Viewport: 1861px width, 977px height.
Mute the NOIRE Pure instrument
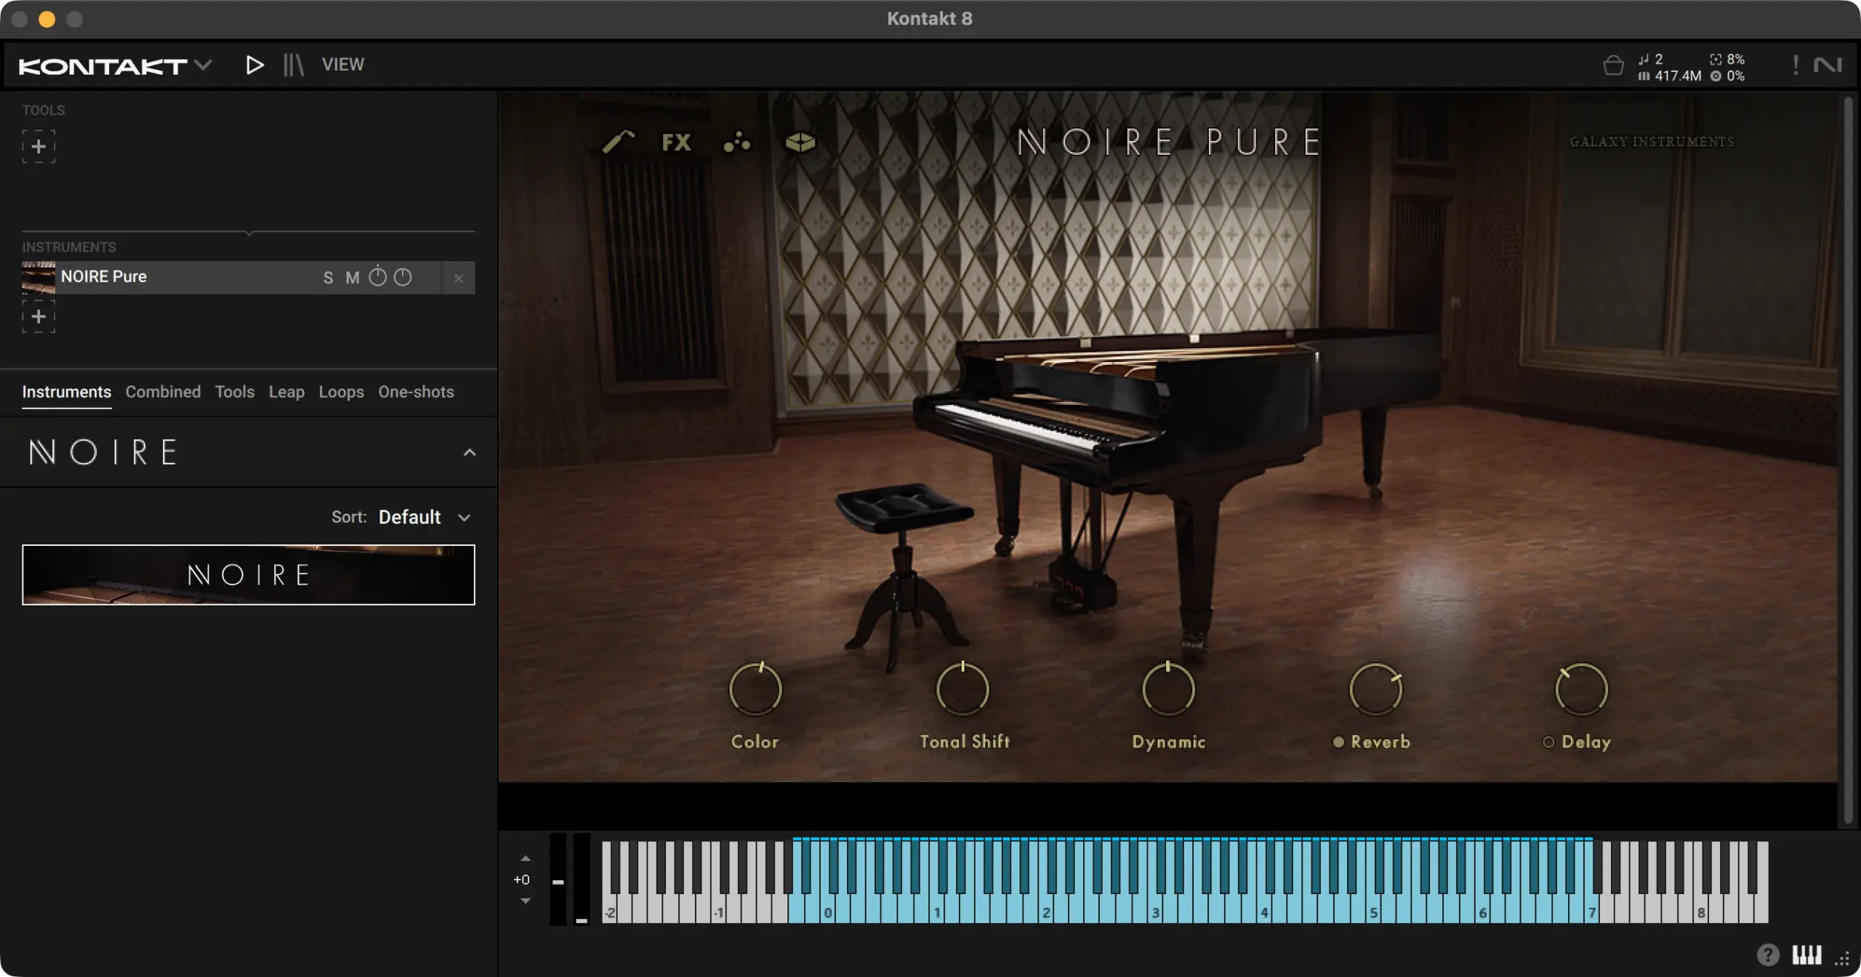[353, 277]
